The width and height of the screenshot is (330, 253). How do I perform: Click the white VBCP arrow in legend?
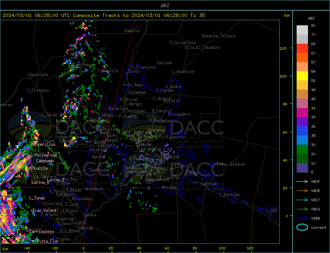(302, 181)
